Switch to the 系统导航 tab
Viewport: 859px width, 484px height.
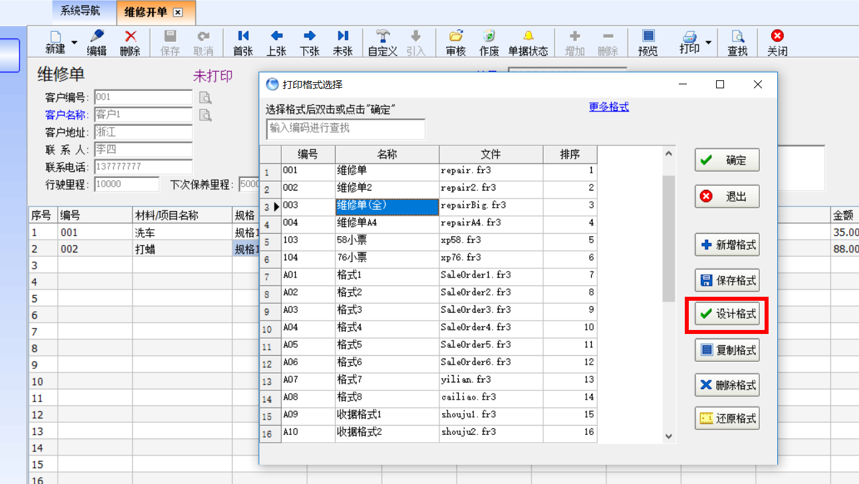80,11
